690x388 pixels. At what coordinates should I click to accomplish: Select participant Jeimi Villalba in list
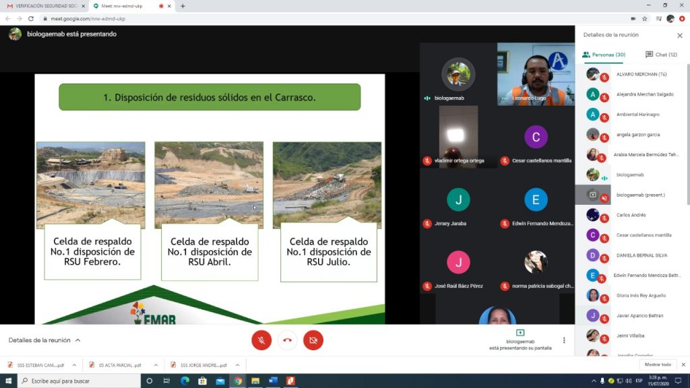[x=633, y=335]
